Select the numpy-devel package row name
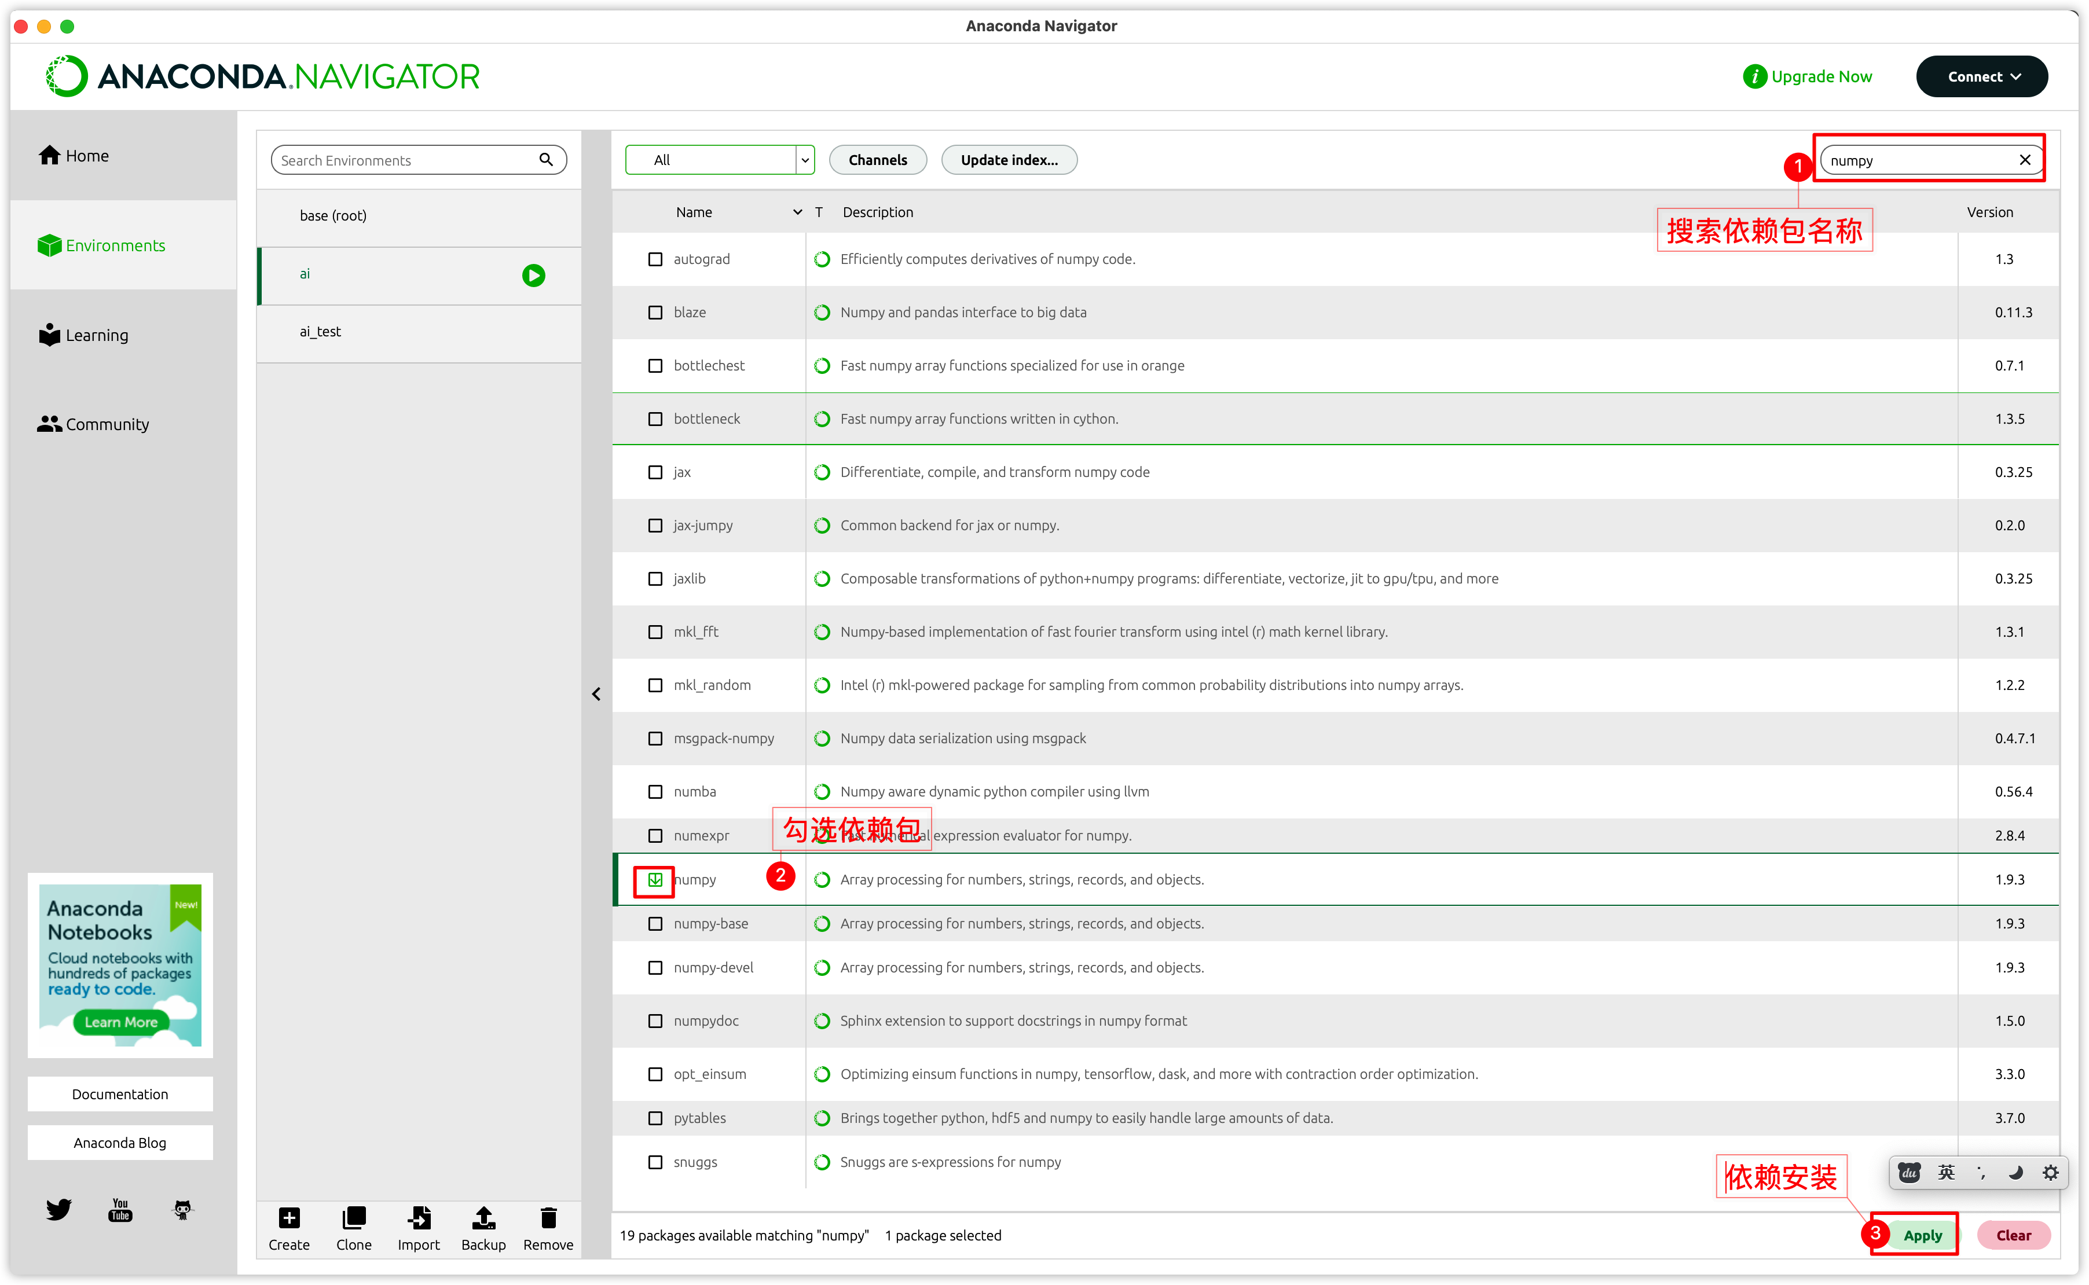The height and width of the screenshot is (1285, 2089). (713, 968)
